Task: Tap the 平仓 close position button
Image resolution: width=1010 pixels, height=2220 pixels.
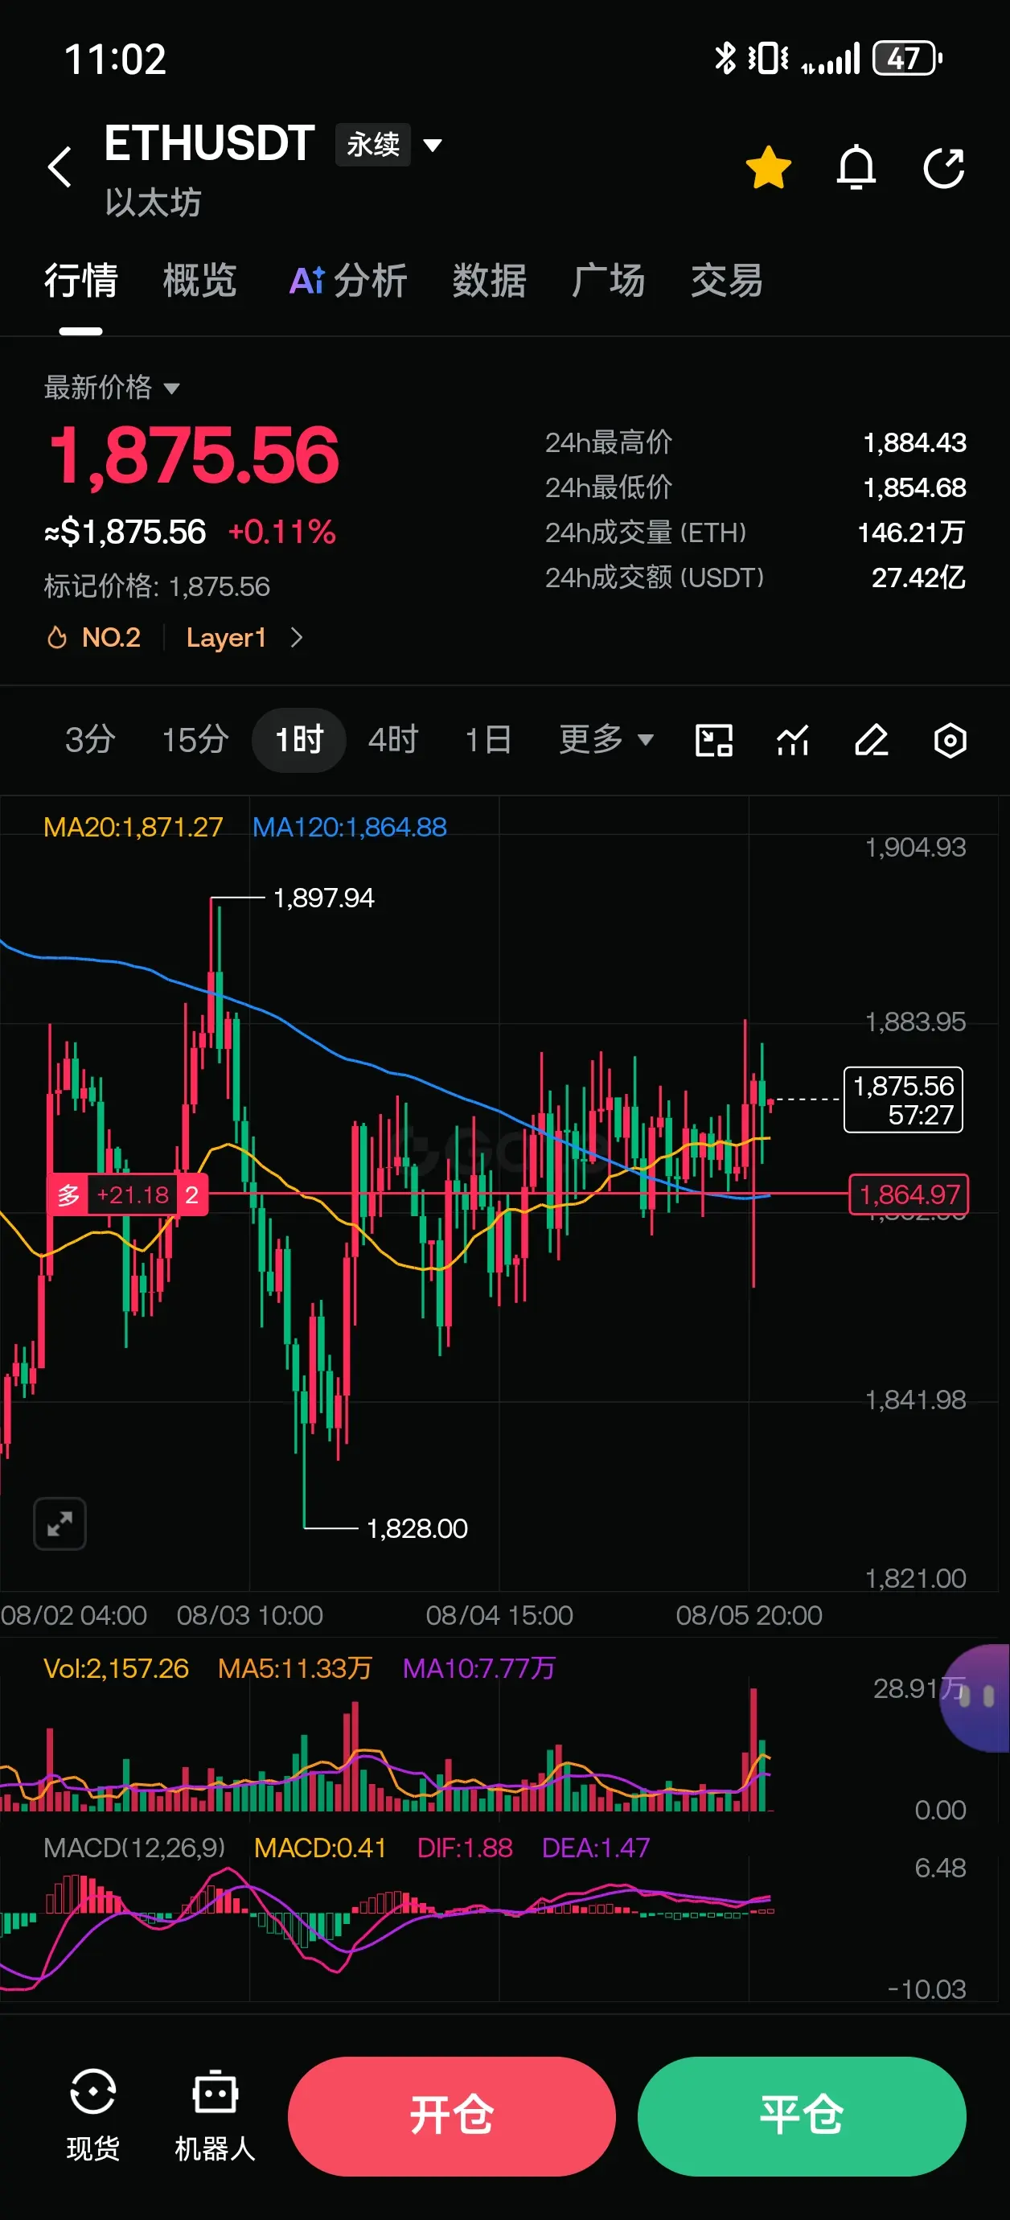Action: point(802,2115)
